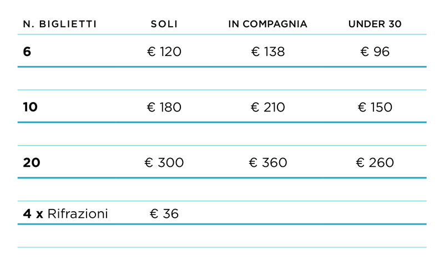Click the € 120 price
This screenshot has width=444, height=260.
164,52
